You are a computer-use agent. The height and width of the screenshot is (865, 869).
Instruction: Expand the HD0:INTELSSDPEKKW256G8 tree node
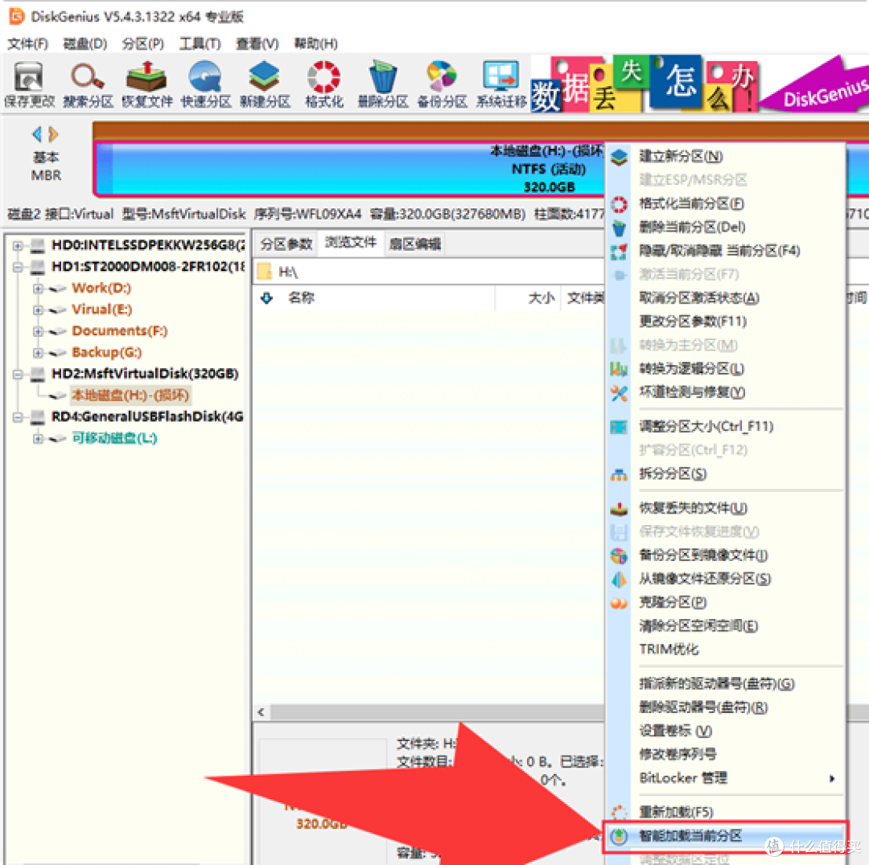coord(18,245)
